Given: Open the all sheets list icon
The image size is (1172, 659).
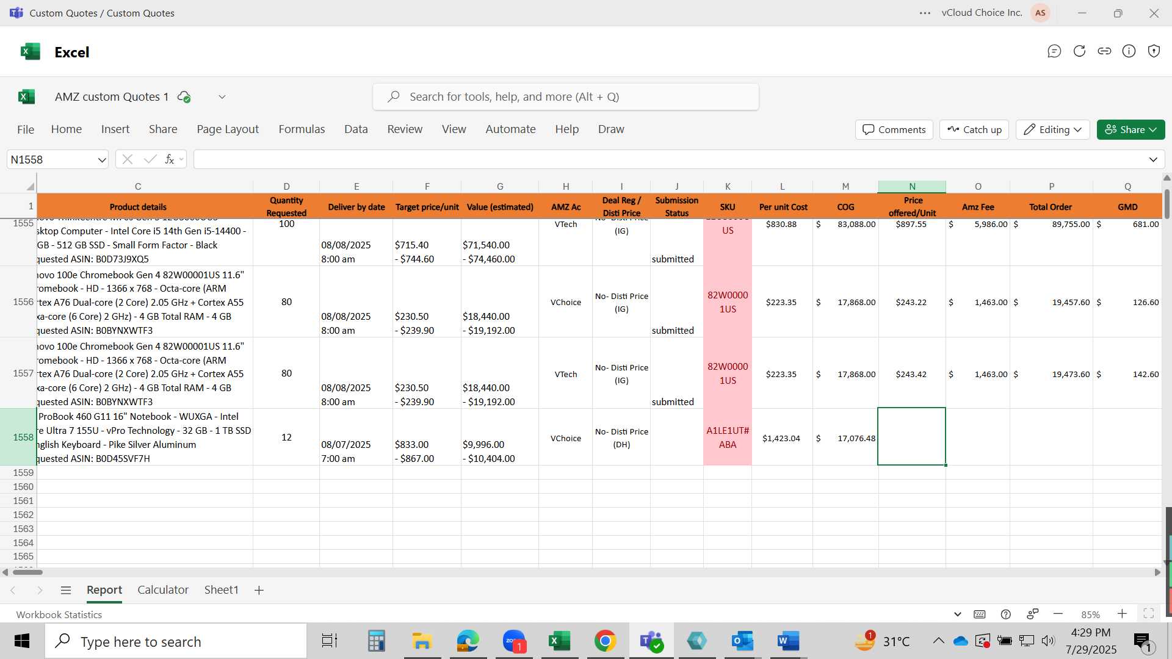Looking at the screenshot, I should point(66,590).
